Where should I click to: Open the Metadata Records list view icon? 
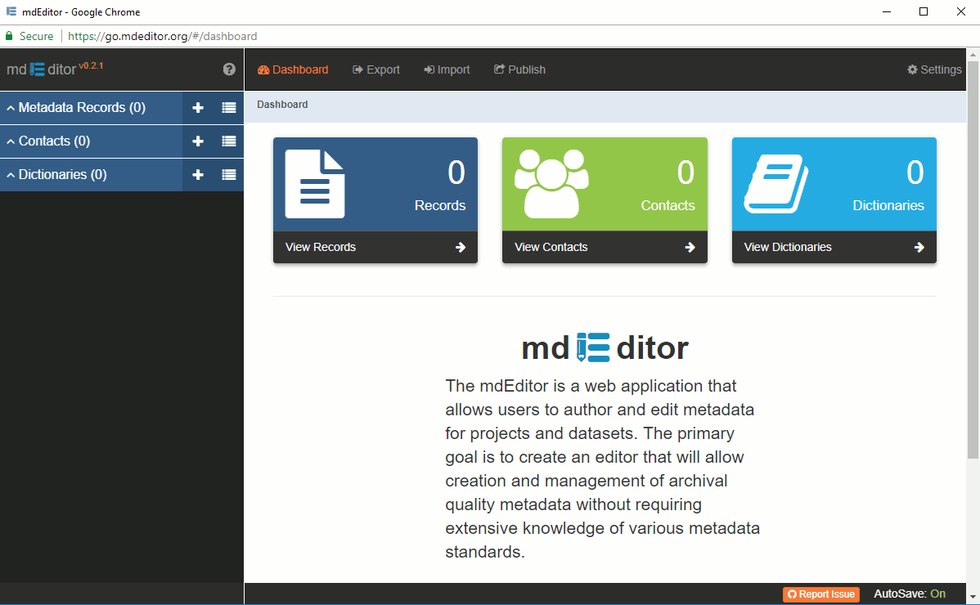coord(229,108)
